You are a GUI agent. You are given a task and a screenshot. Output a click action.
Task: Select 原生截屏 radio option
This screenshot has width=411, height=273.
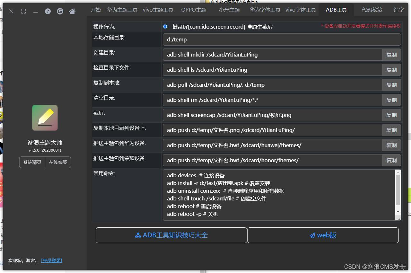(250, 27)
